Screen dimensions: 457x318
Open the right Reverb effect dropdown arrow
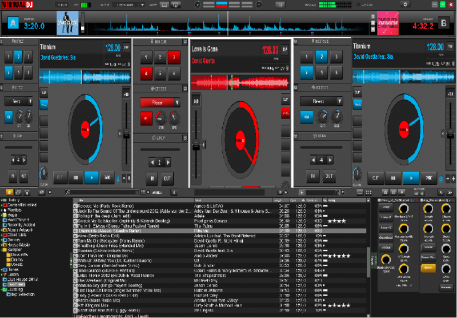339,101
